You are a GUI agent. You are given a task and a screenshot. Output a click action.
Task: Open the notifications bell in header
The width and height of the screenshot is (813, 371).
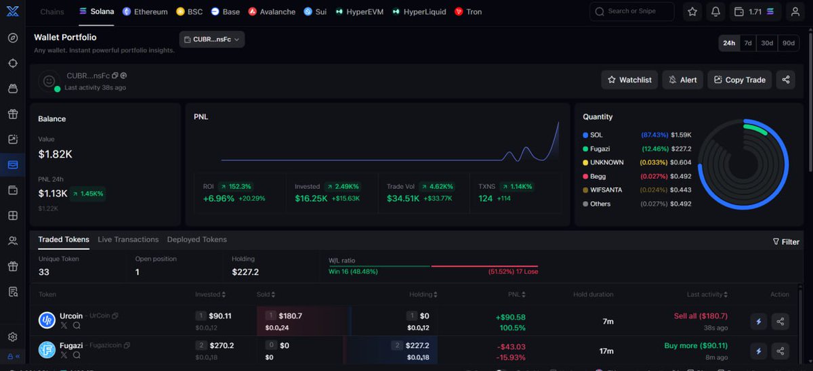point(715,12)
